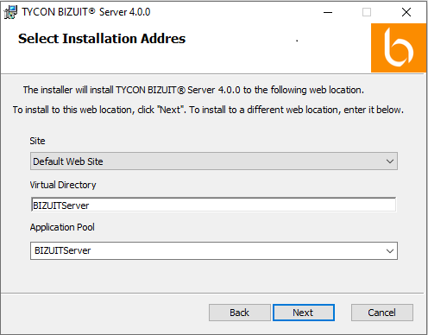Open the Application Pool combo box
Image resolution: width=428 pixels, height=335 pixels.
tap(214, 250)
